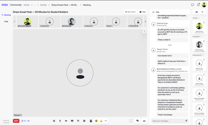Toggle the microphone in bottom toolbar
The height and width of the screenshot is (125, 208).
click(60, 121)
